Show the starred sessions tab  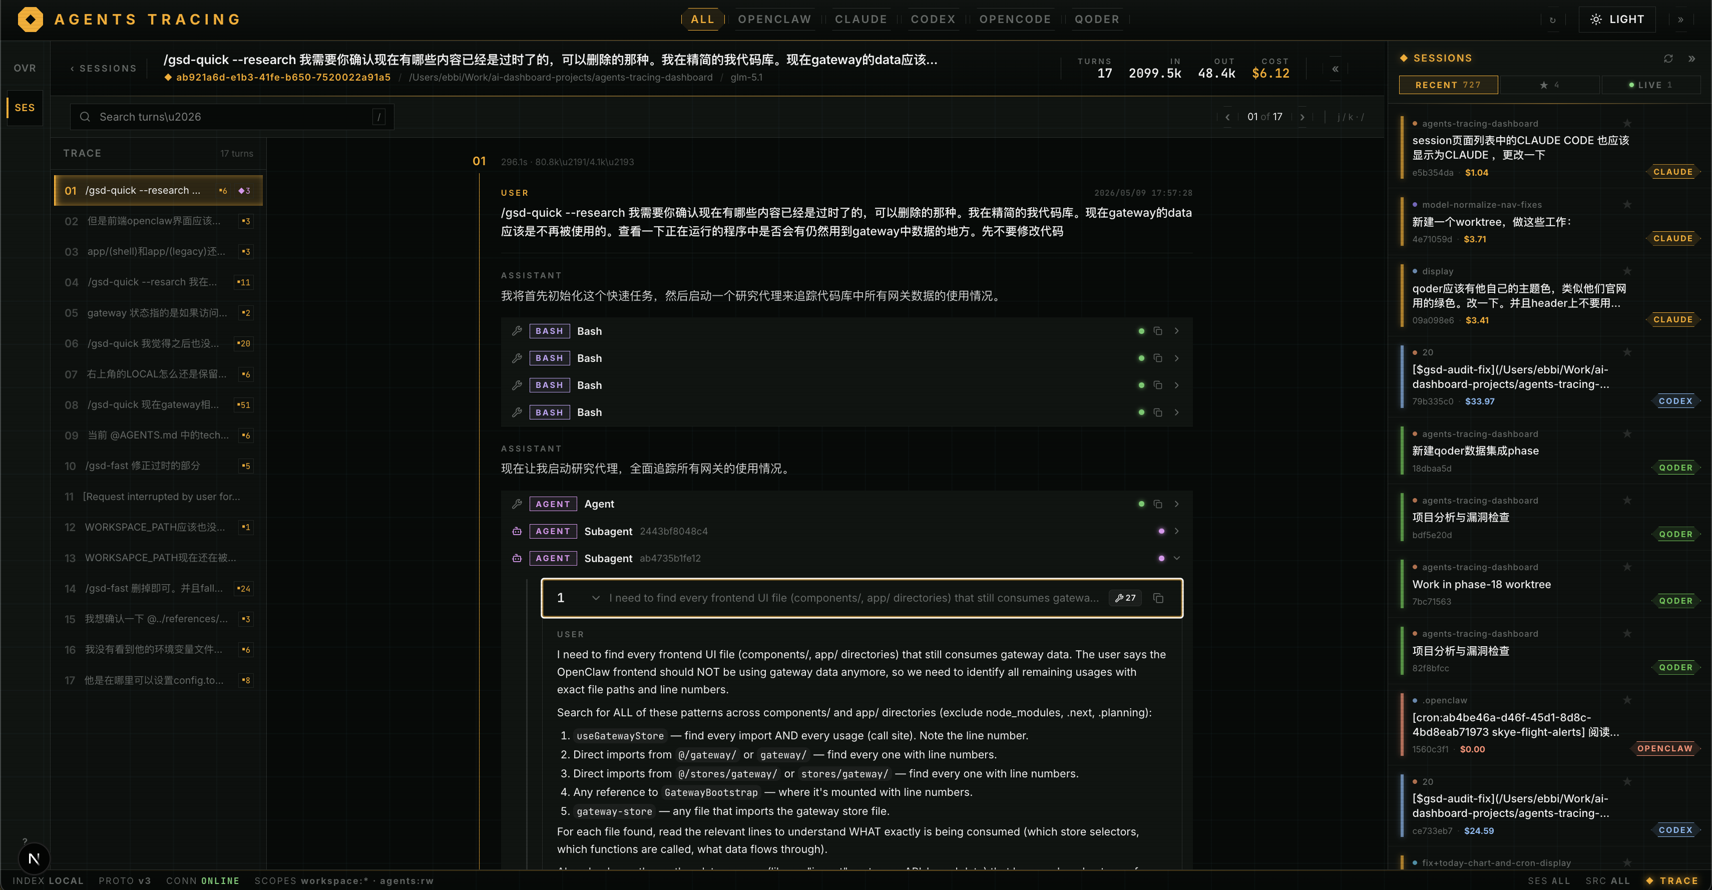click(1550, 85)
